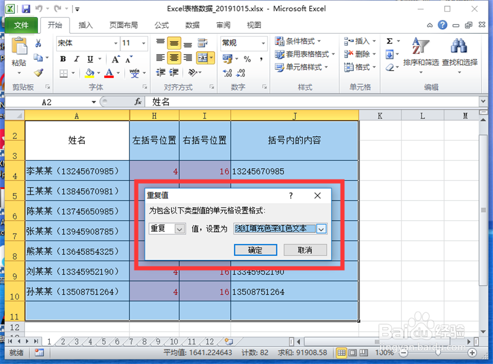Select worksheet tab 3 at the bottom
This screenshot has height=364, width=493.
pyautogui.click(x=76, y=341)
